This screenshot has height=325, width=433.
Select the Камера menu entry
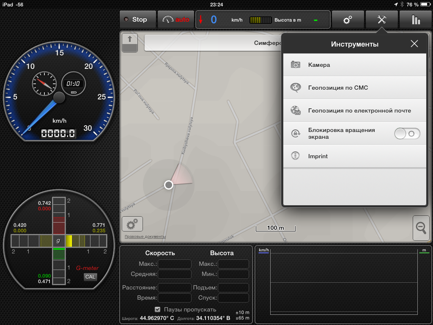355,65
